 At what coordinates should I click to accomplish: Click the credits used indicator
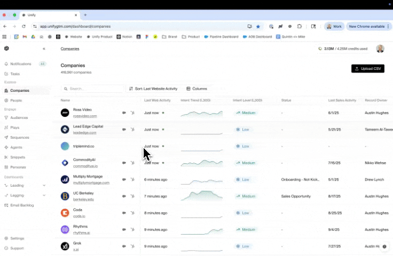point(343,49)
